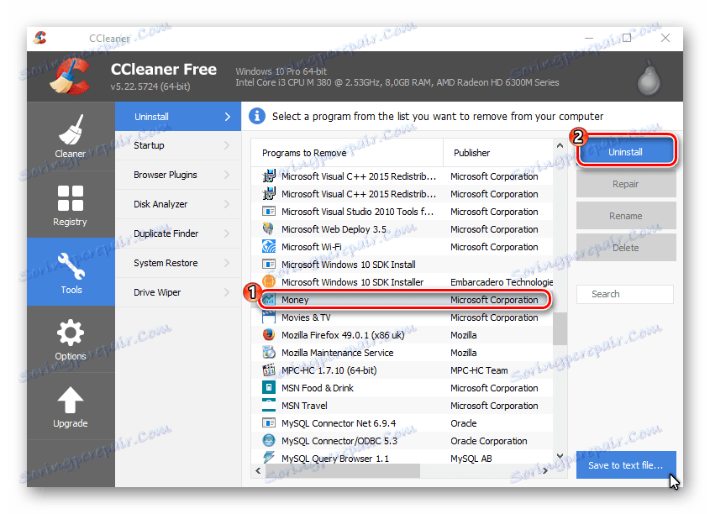This screenshot has width=710, height=514.
Task: Click the Microsoft Windows 10 SDK Install icon
Action: [x=269, y=265]
